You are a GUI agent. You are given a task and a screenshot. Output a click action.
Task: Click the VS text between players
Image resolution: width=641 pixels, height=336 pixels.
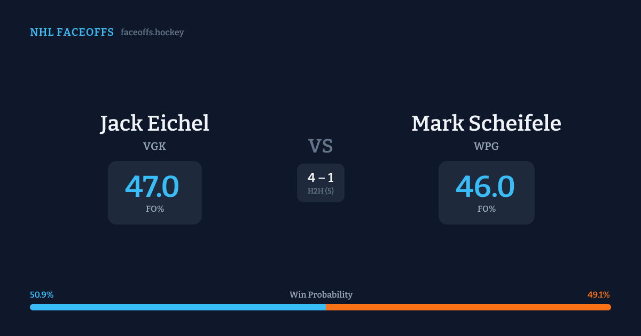(x=320, y=146)
